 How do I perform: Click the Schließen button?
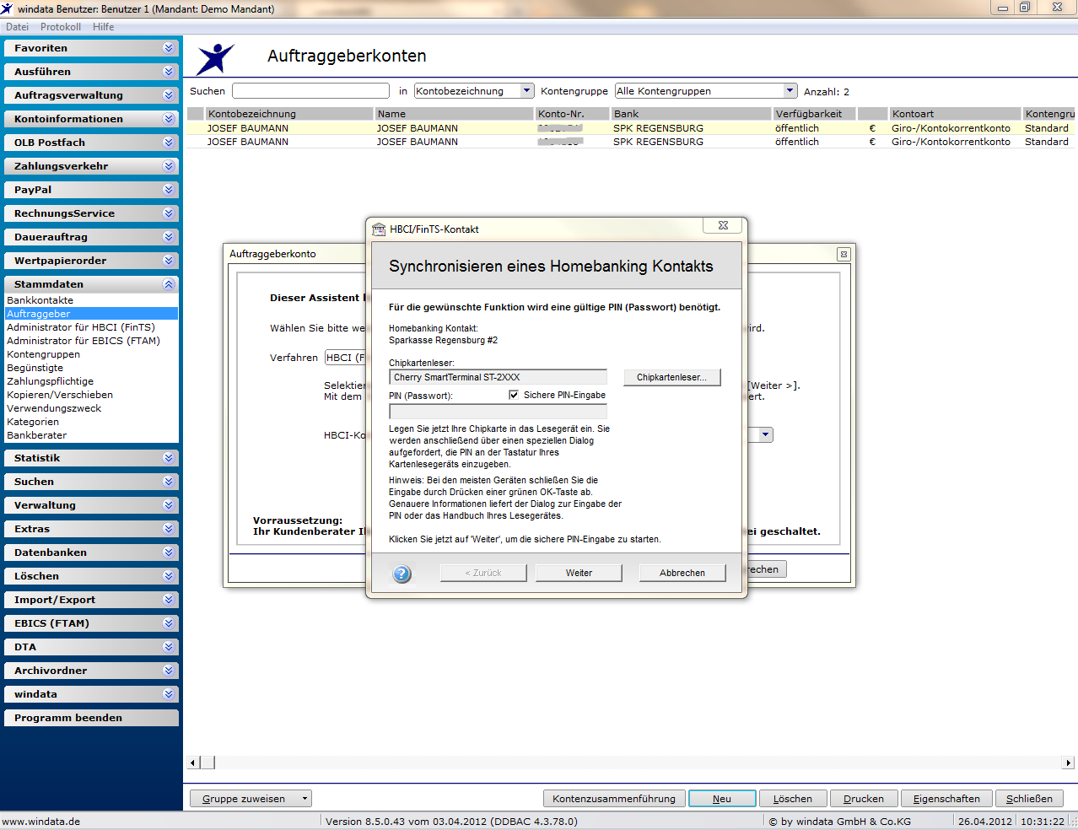pos(1030,799)
